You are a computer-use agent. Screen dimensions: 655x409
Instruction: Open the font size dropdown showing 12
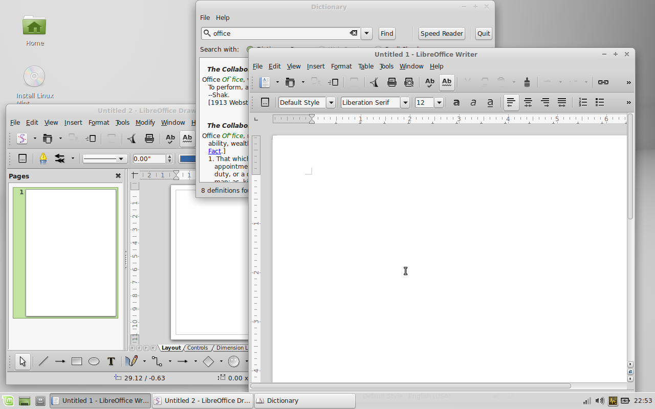(x=439, y=102)
